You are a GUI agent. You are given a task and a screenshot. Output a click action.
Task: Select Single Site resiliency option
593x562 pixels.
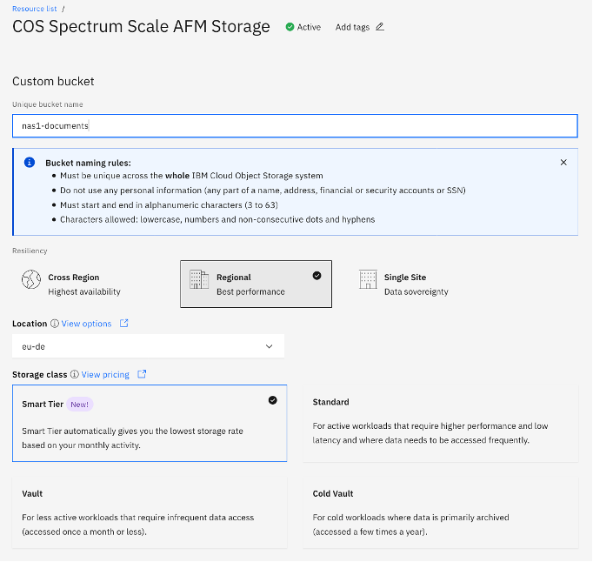[x=423, y=284]
